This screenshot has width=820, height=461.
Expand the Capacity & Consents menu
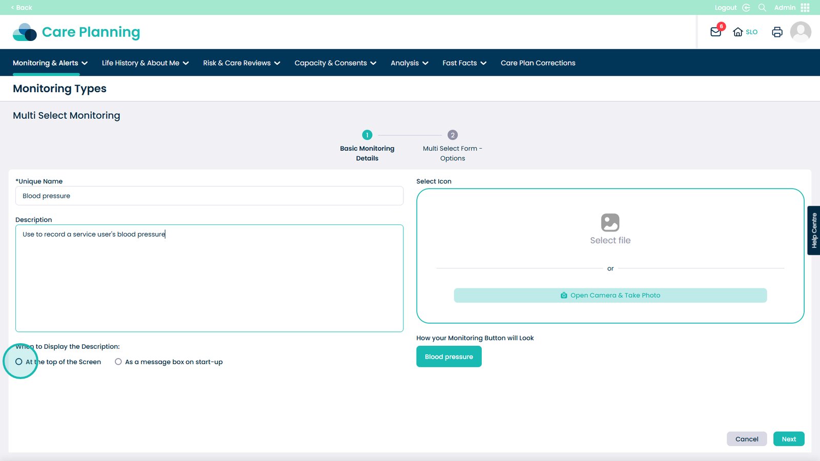[x=335, y=63]
